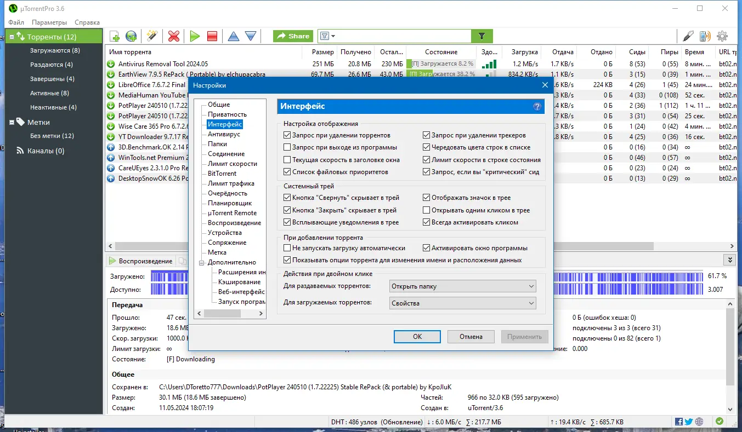
Task: Toggle 'Активировать окно программы' checkbox
Action: [427, 248]
